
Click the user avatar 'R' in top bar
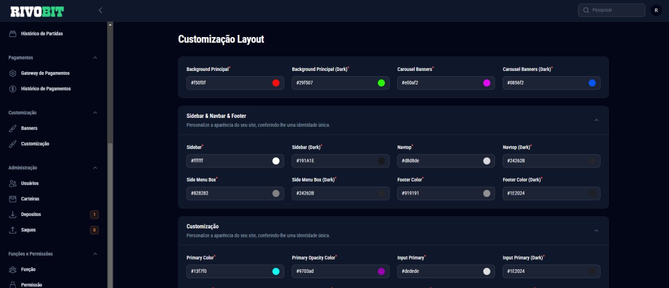(x=656, y=10)
